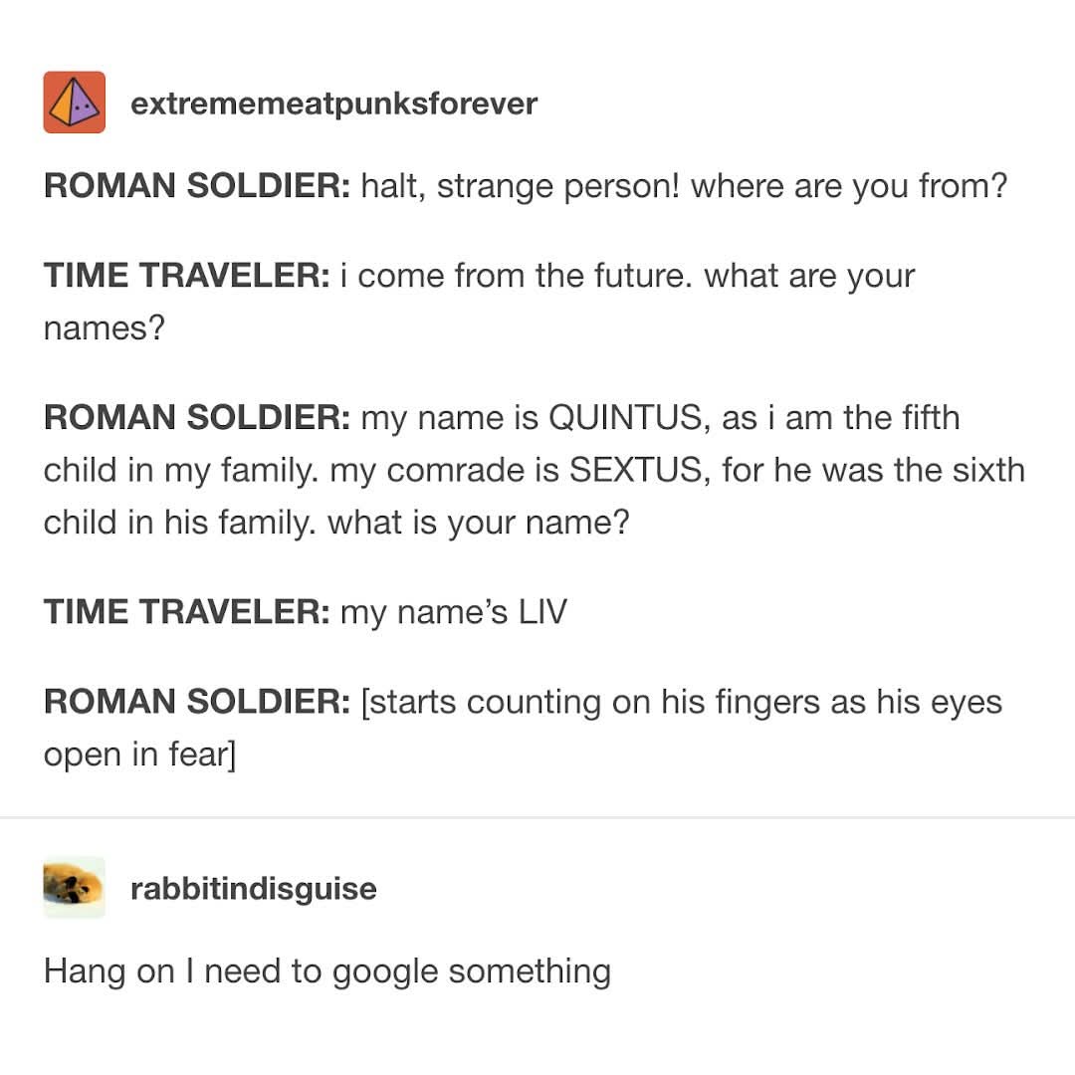Open the extrememeatpunksforever username link
1075x1075 pixels.
coord(333,104)
